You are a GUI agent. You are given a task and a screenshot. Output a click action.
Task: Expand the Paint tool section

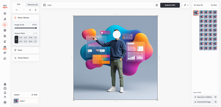(26, 50)
